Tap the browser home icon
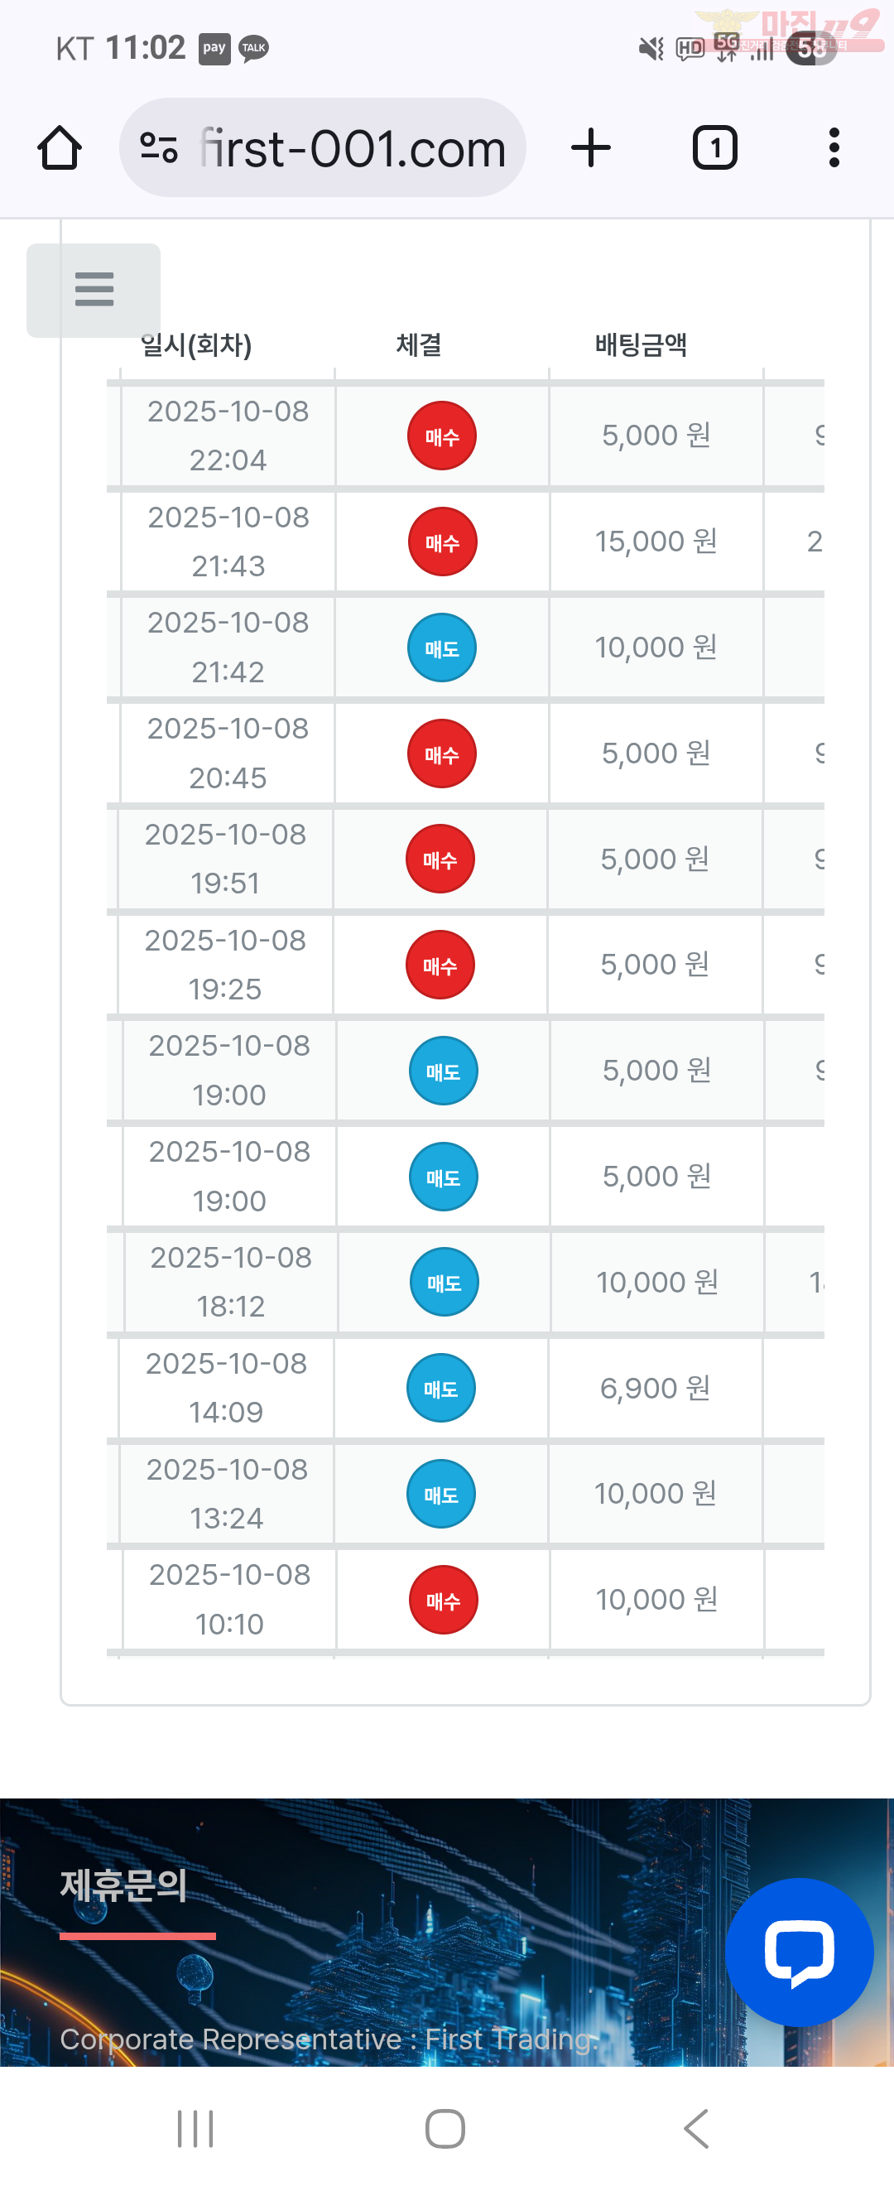Image resolution: width=894 pixels, height=2186 pixels. pos(60,148)
